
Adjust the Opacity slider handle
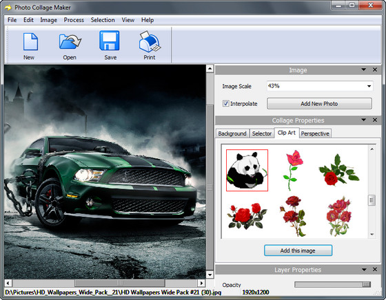[366, 284]
